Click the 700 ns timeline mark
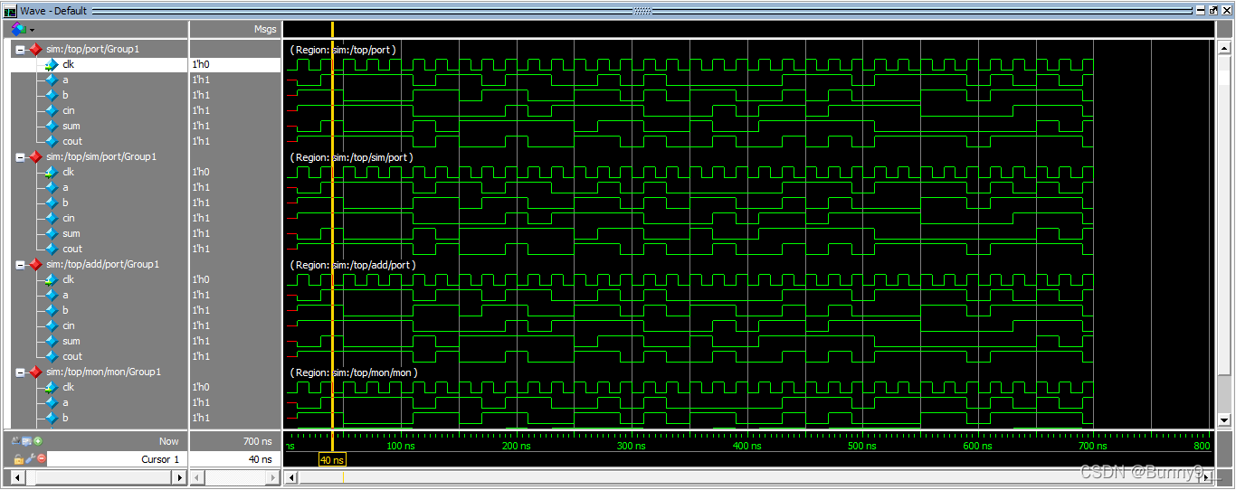Image resolution: width=1236 pixels, height=490 pixels. 1093,446
